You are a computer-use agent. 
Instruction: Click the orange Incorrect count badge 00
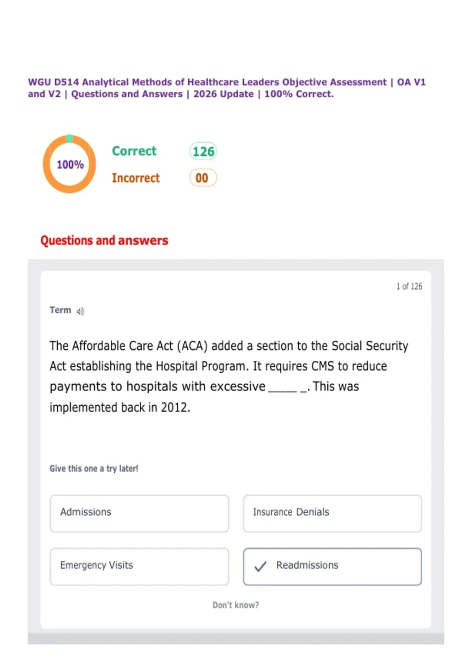(x=203, y=178)
